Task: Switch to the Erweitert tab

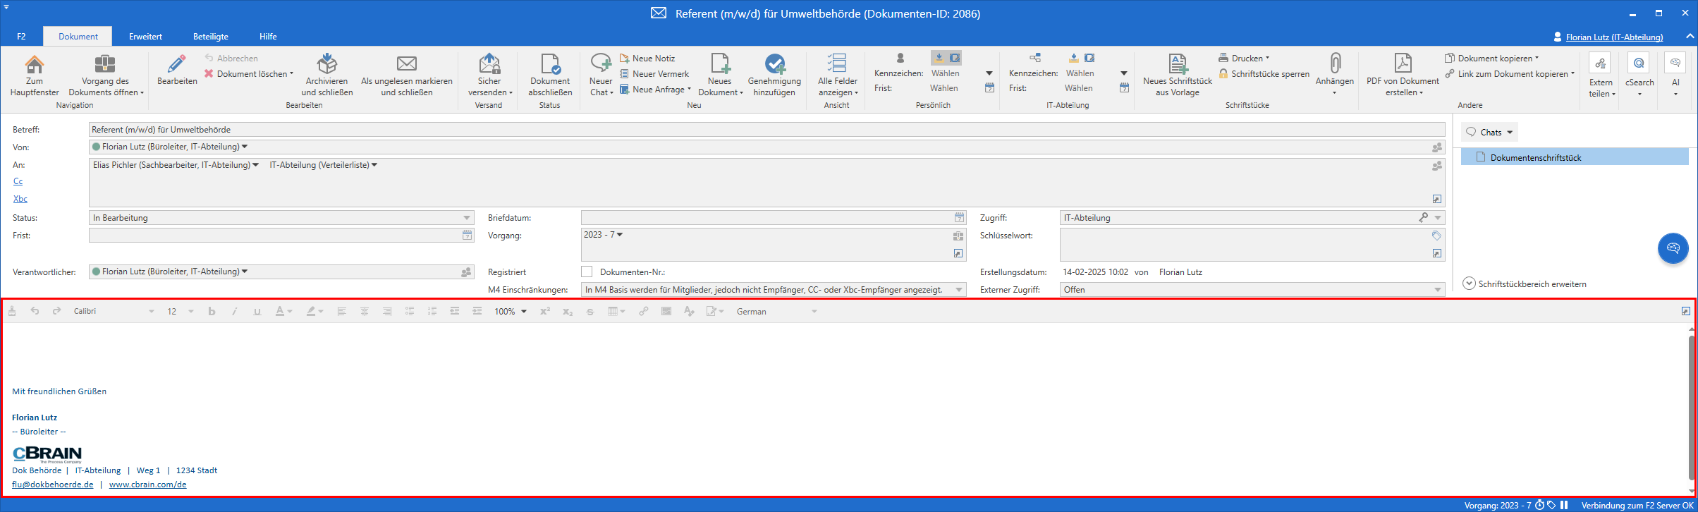Action: (x=145, y=36)
